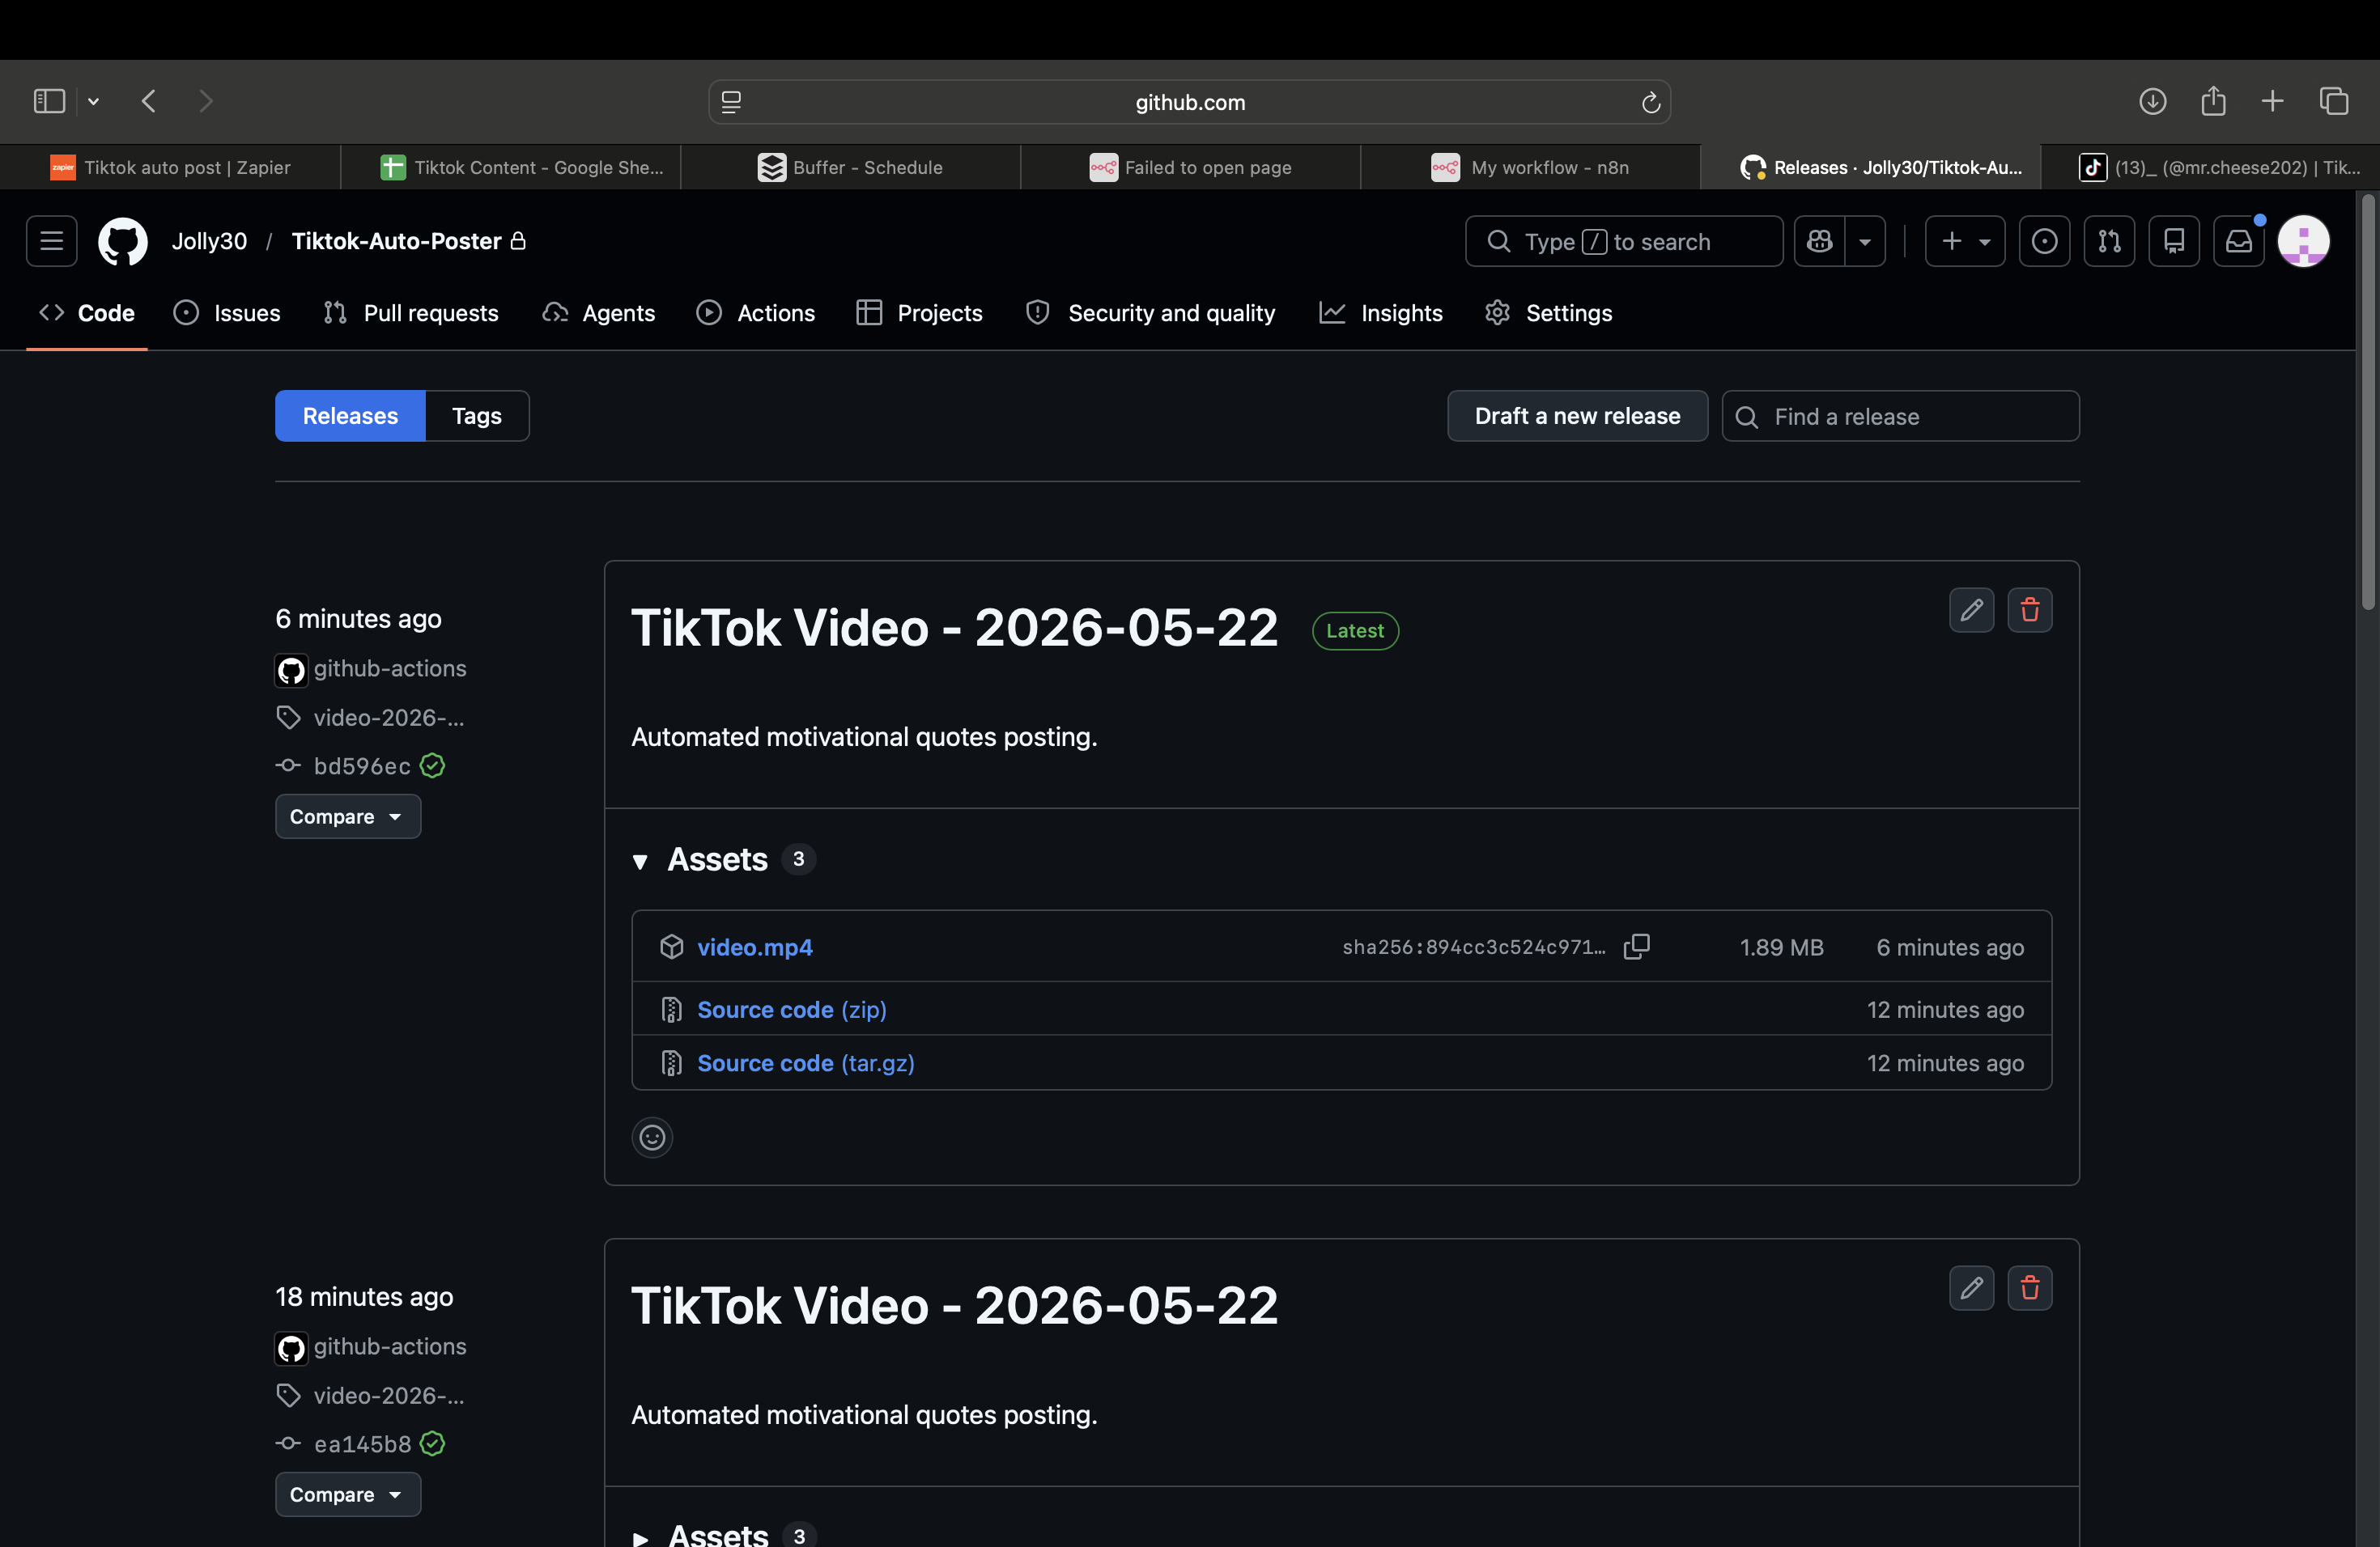Open the tag video-2026-... of latest release
Viewport: 2380px width, 1547px height.
[389, 718]
